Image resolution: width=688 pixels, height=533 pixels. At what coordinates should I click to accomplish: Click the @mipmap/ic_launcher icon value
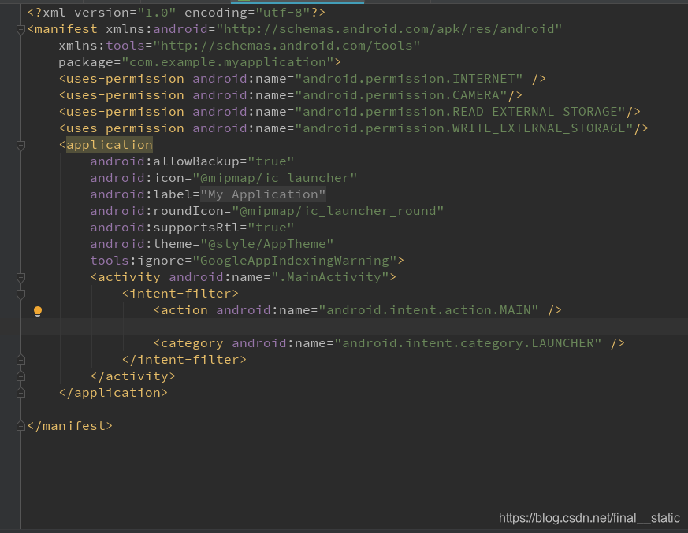click(x=275, y=178)
